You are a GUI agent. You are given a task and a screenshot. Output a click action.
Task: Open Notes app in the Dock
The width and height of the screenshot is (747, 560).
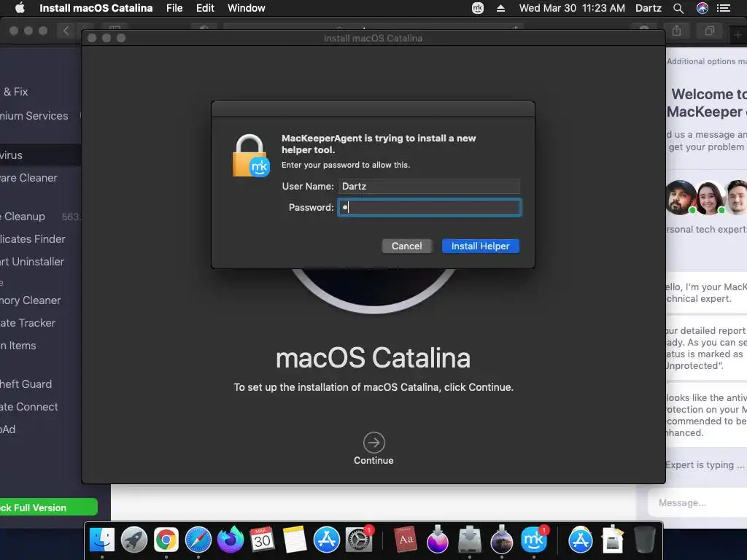point(295,540)
